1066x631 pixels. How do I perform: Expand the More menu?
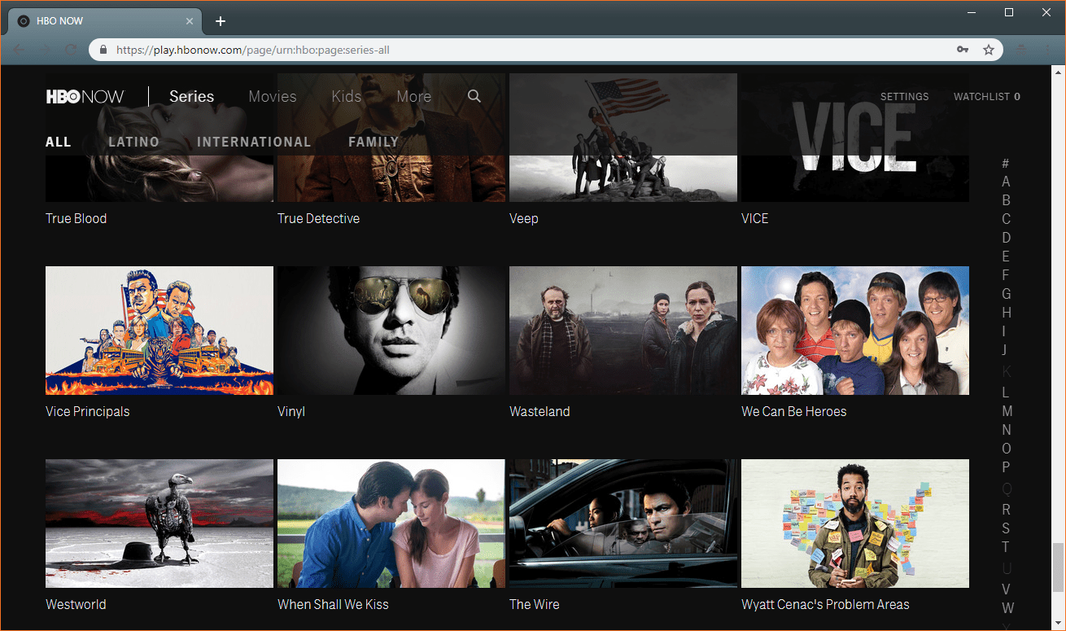point(413,96)
